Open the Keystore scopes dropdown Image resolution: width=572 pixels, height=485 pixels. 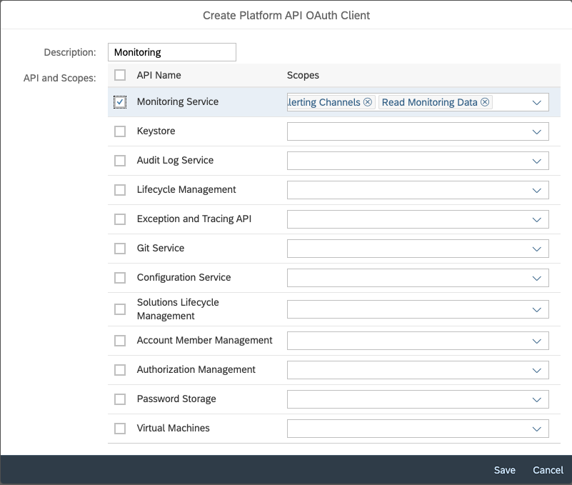point(537,131)
